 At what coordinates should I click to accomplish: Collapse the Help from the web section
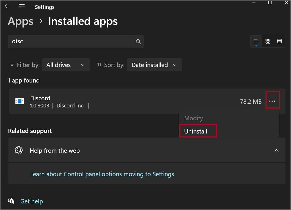tap(276, 150)
